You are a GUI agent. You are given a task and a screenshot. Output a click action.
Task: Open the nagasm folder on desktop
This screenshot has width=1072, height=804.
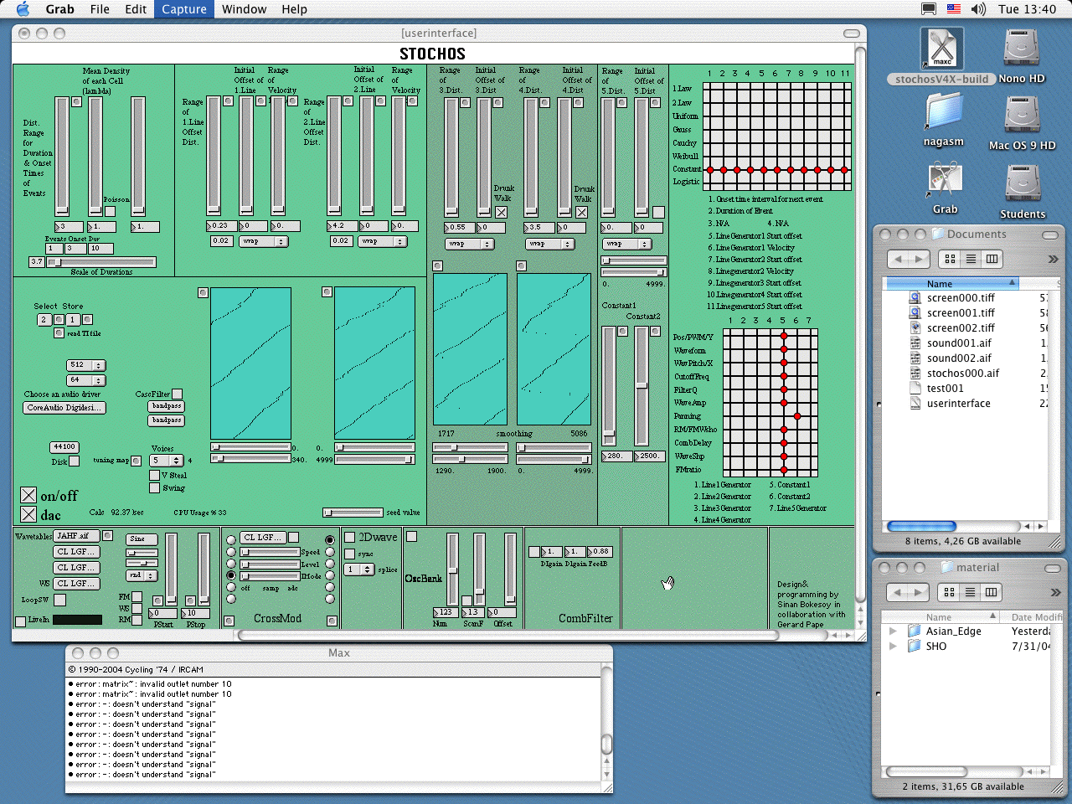944,113
